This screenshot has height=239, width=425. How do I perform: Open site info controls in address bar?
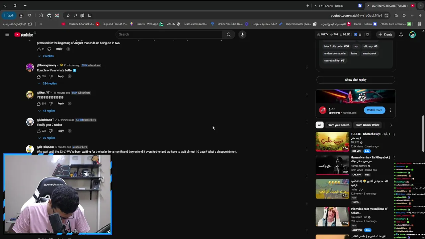click(x=387, y=16)
